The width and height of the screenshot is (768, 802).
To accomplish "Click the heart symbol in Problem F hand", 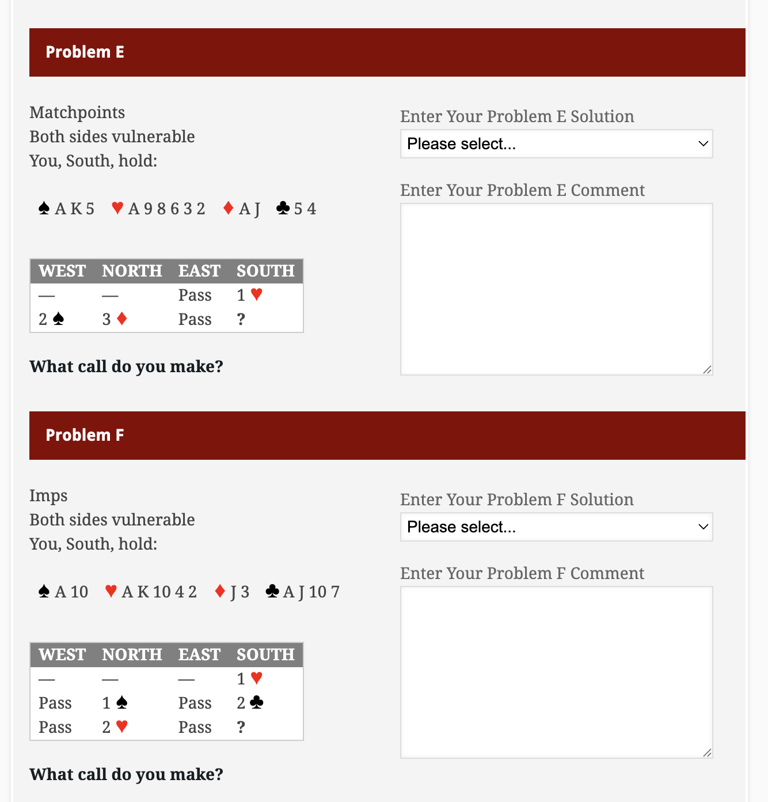I will pyautogui.click(x=111, y=591).
